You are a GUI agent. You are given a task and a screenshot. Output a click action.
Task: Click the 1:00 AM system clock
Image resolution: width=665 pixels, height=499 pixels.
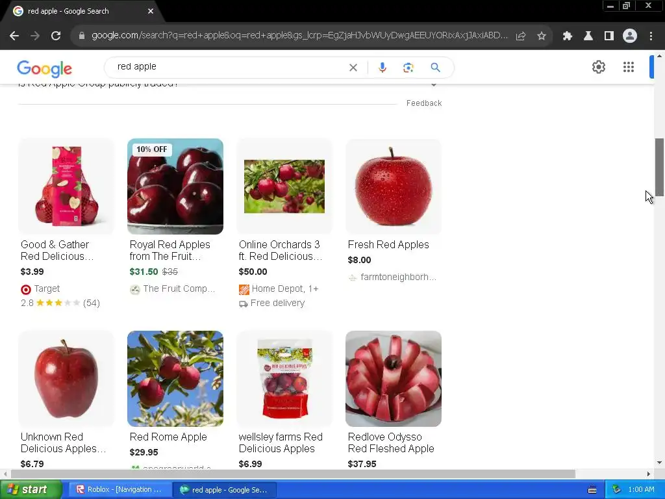pos(641,490)
